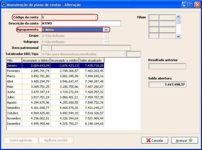
Task: Click Filiais list scroll up arrow
Action: coord(178,17)
